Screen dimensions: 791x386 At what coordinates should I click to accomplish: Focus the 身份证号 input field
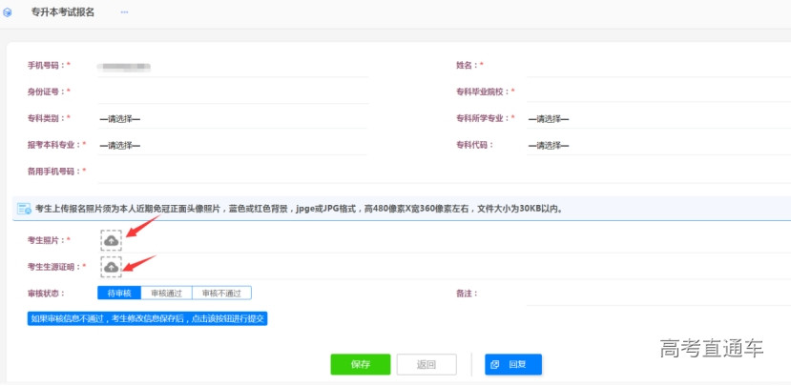pos(229,92)
